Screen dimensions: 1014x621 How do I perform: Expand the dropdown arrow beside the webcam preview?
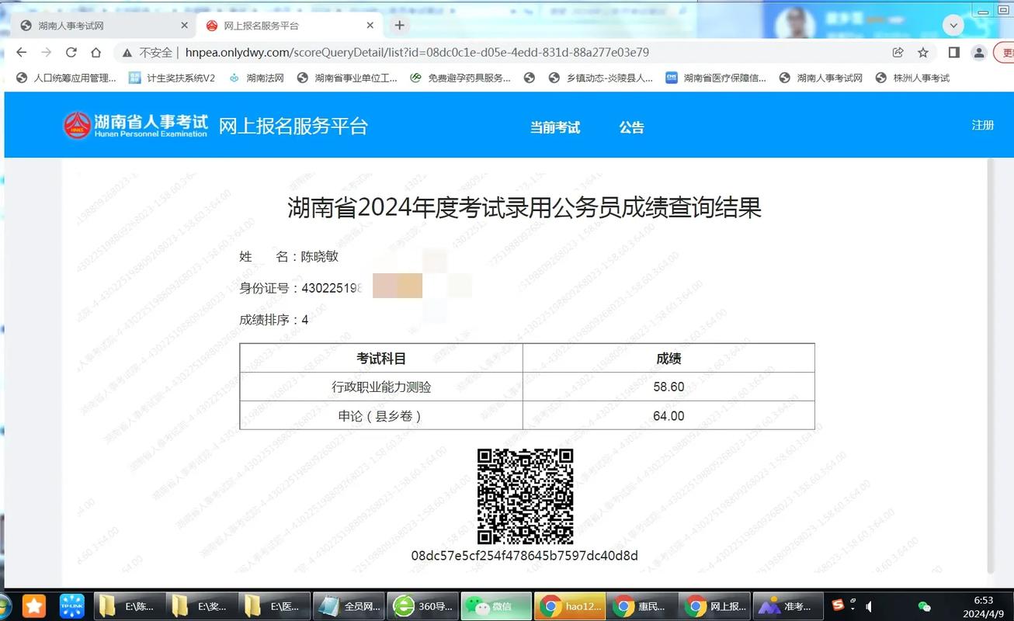tap(953, 24)
